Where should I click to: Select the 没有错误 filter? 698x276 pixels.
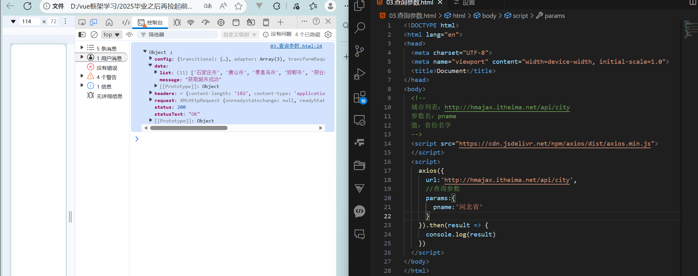(102, 68)
